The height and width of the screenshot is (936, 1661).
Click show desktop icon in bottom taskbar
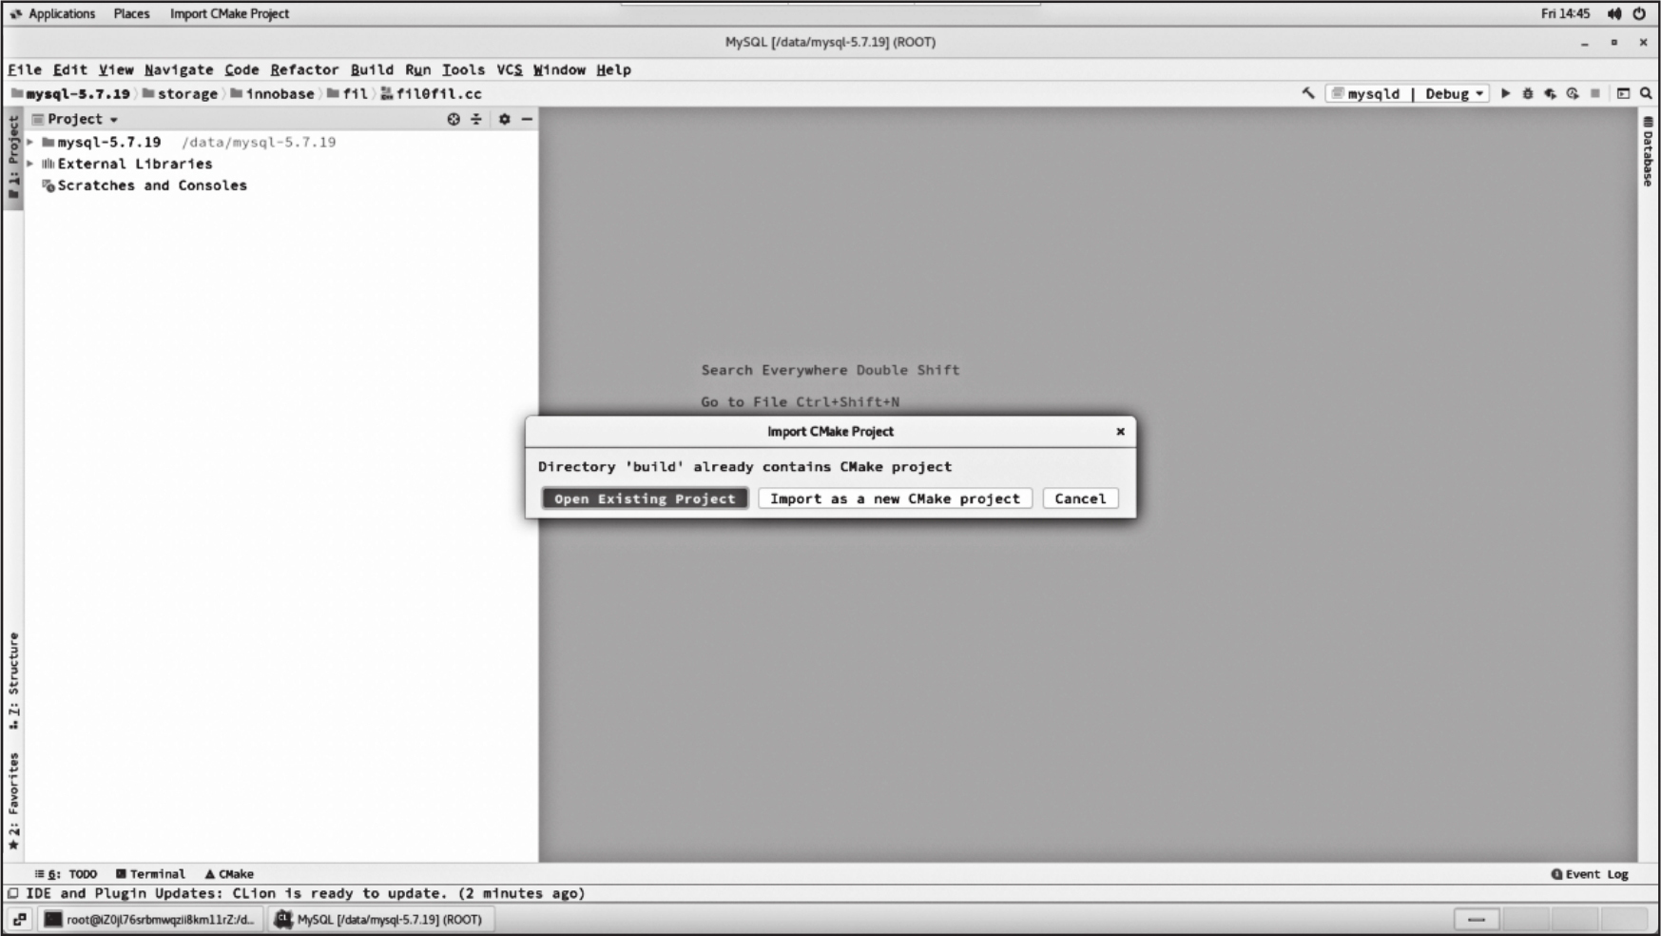[20, 919]
